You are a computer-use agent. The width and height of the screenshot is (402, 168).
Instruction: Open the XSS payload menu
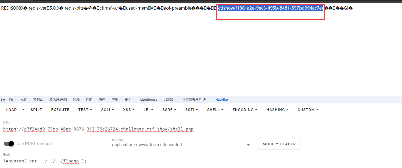(129, 110)
